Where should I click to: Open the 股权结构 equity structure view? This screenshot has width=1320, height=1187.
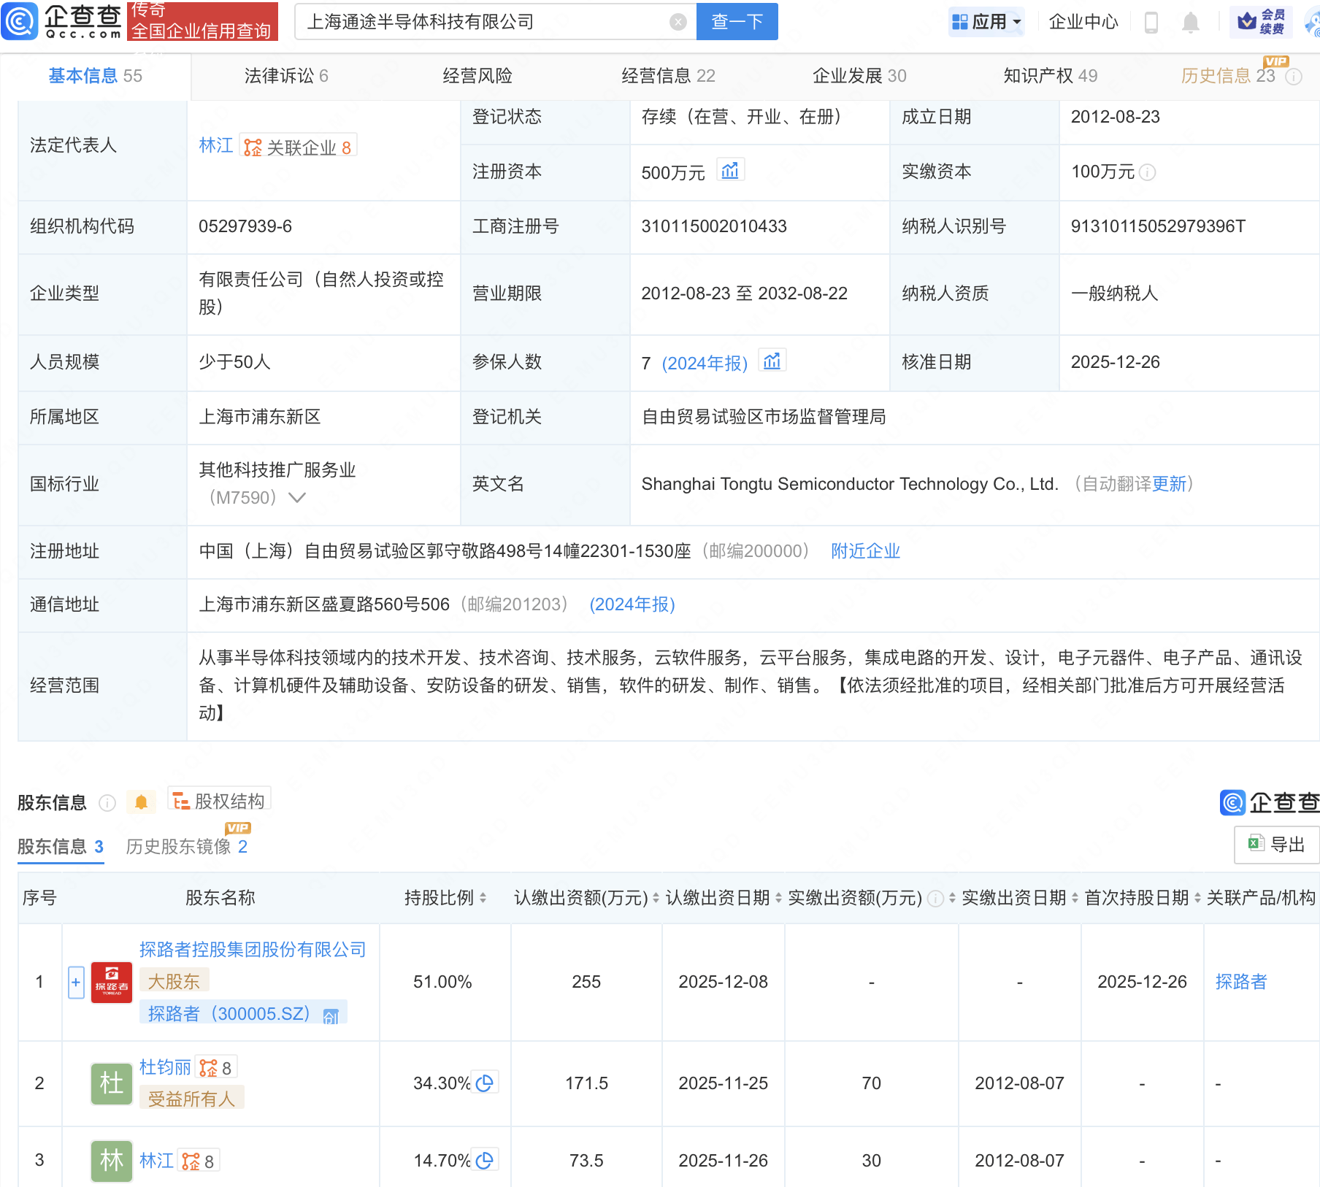click(x=220, y=801)
